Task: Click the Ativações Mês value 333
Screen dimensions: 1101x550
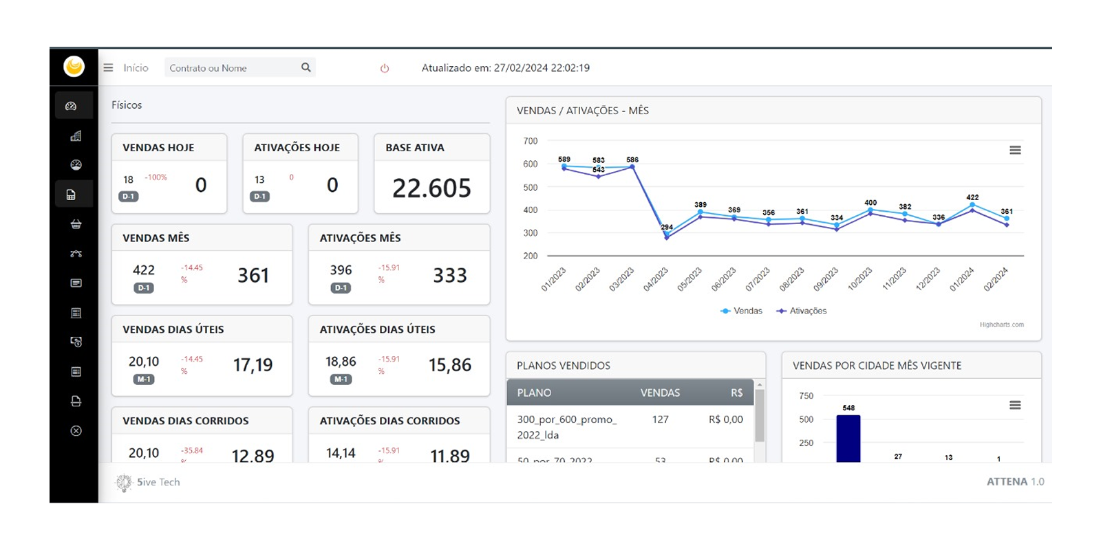Action: (x=450, y=276)
